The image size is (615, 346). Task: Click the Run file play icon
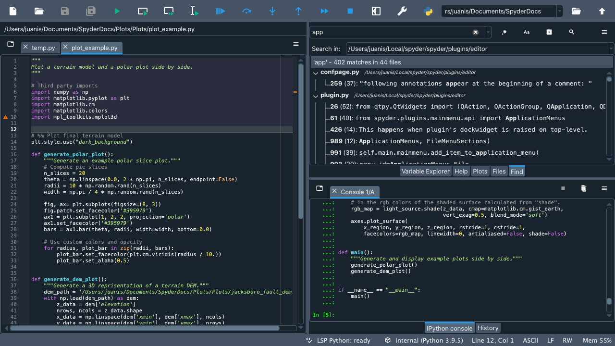click(x=117, y=11)
